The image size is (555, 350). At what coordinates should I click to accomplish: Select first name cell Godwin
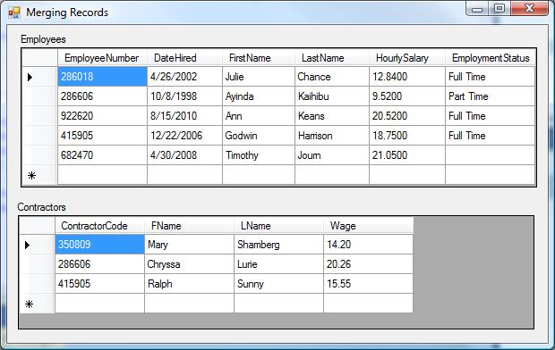click(x=259, y=135)
